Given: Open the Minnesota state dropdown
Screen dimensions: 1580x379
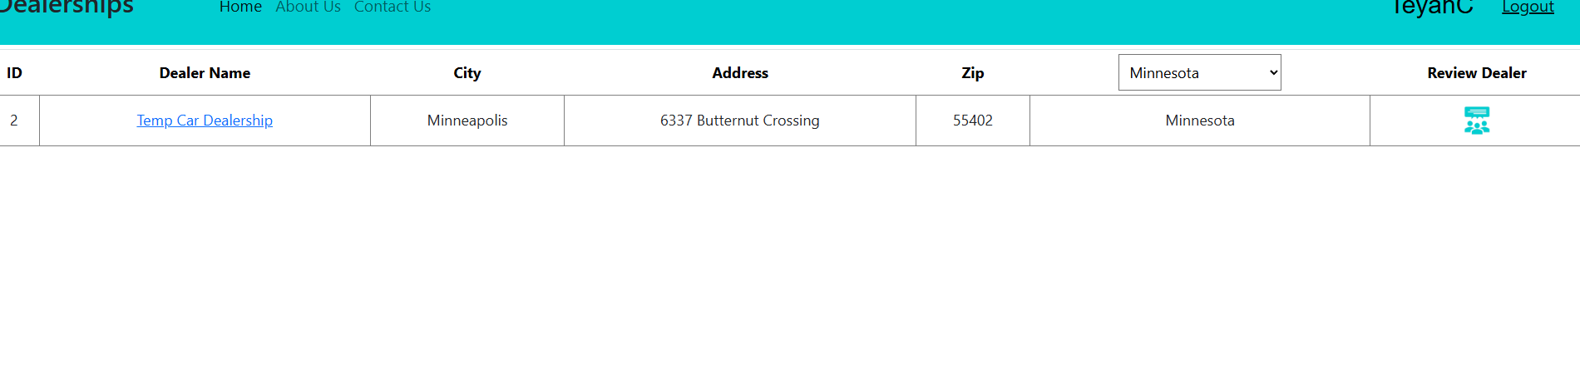Looking at the screenshot, I should (x=1199, y=73).
